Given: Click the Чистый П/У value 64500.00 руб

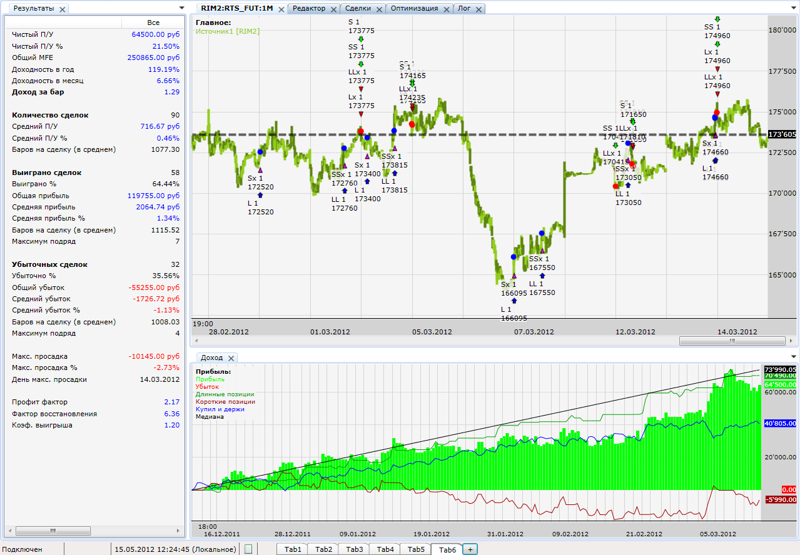Looking at the screenshot, I should (x=155, y=35).
